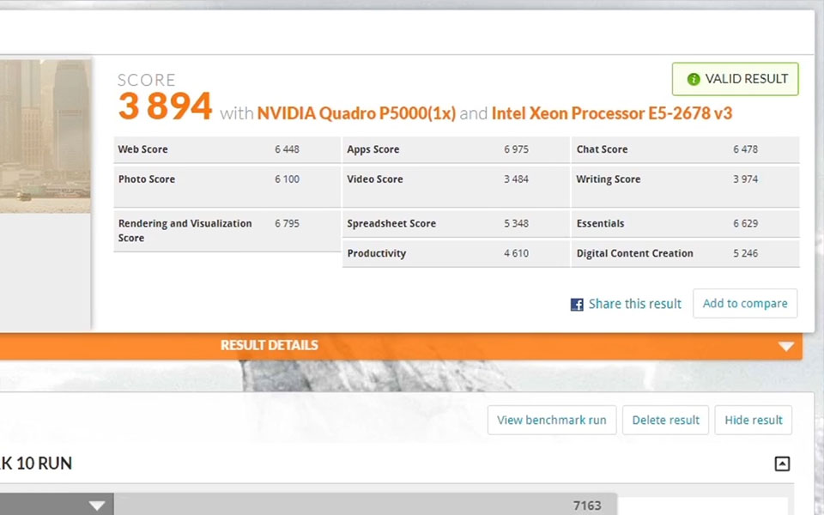Click Delete result button
The width and height of the screenshot is (824, 515).
665,420
